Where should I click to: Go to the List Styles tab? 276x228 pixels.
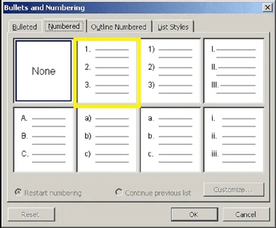click(x=173, y=27)
